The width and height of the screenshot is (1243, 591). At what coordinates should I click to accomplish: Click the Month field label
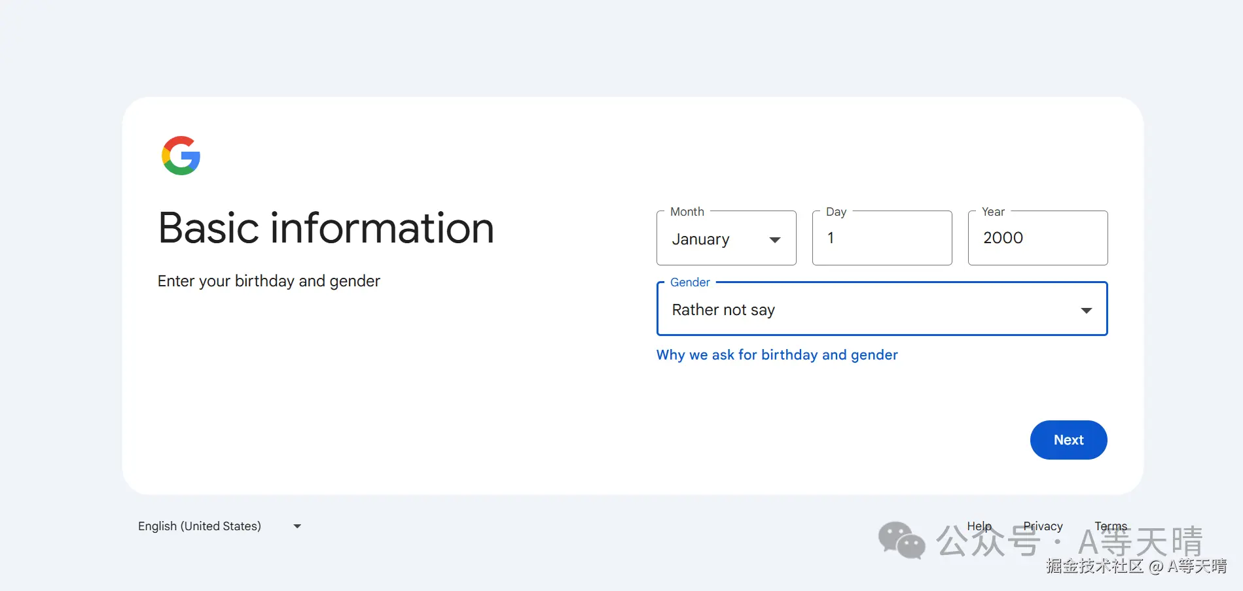click(x=687, y=212)
